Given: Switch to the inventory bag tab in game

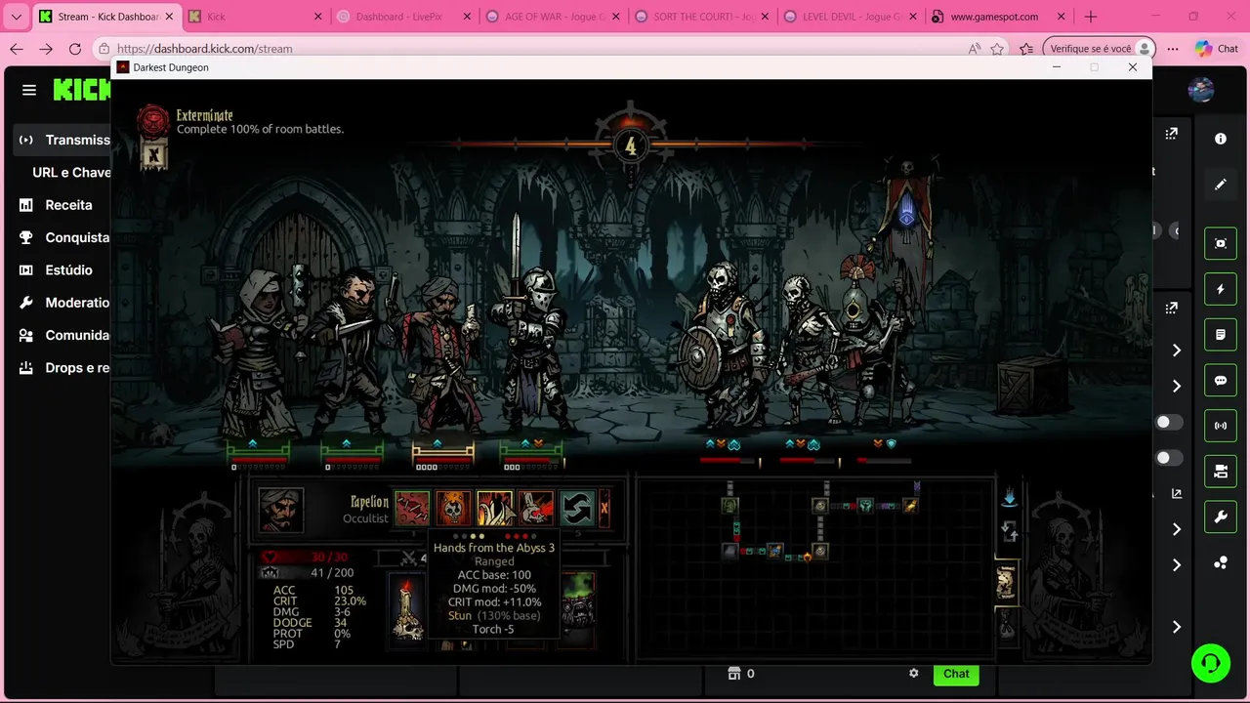Looking at the screenshot, I should tap(1006, 624).
